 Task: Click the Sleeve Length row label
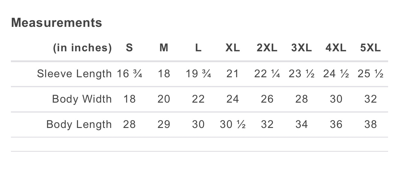74,74
